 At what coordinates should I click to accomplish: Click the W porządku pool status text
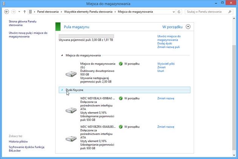172,27
